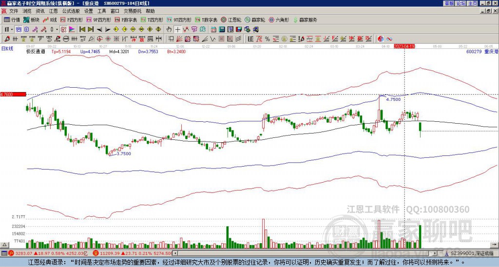Image resolution: width=499 pixels, height=267 pixels.
Task: Click the scrollbar left arrow
Action: [x=175, y=253]
